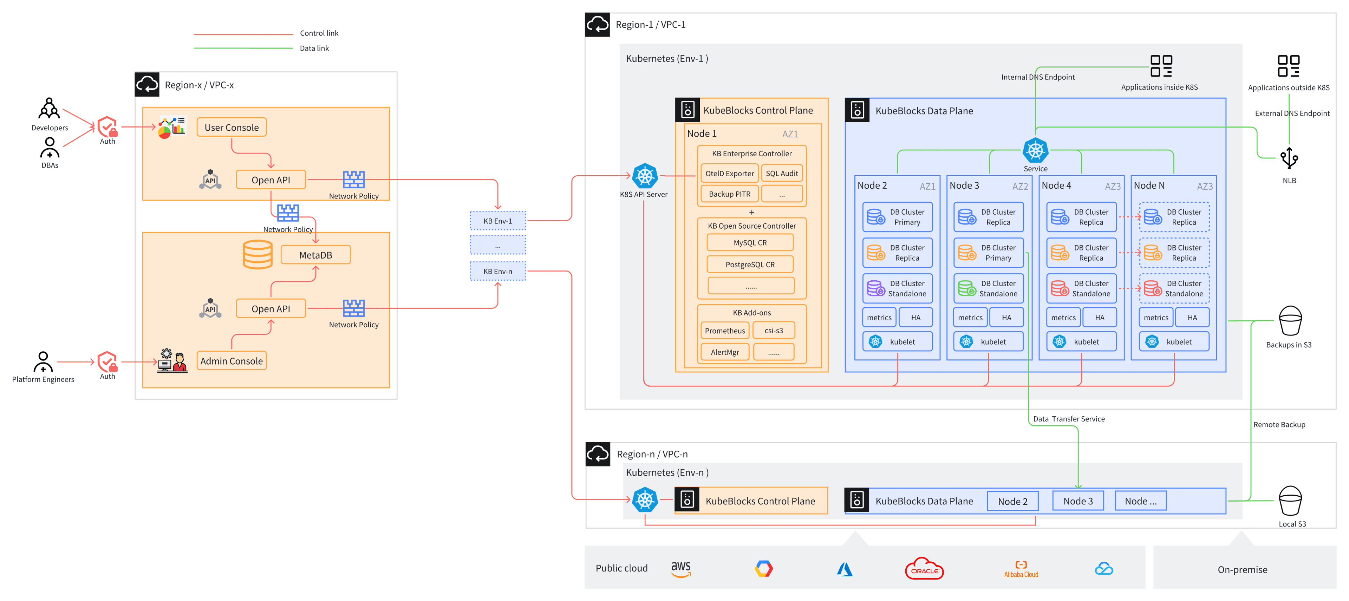Viewport: 1349px width, 601px height.
Task: Click the Local S3 bucket icon
Action: pyautogui.click(x=1290, y=501)
